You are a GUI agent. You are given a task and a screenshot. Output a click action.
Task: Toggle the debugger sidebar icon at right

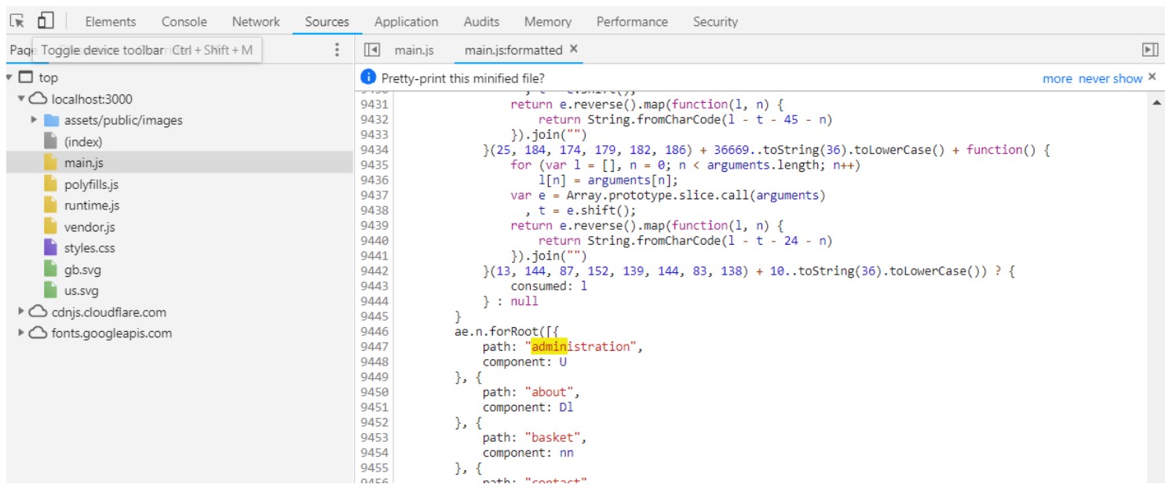click(x=1150, y=50)
